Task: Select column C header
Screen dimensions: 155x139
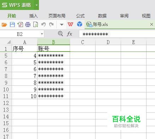Action: coord(82,42)
